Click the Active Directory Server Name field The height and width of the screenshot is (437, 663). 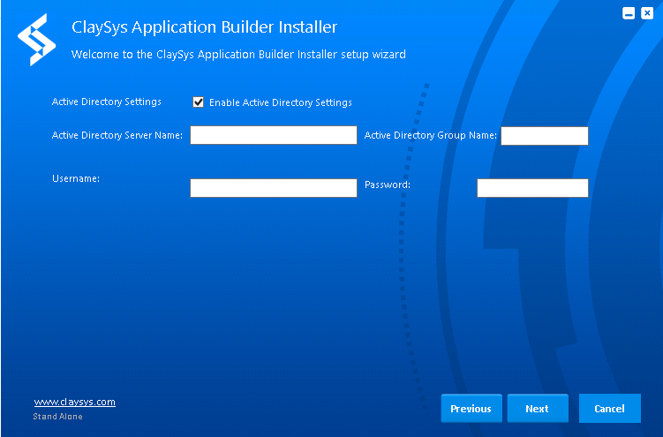tap(274, 135)
